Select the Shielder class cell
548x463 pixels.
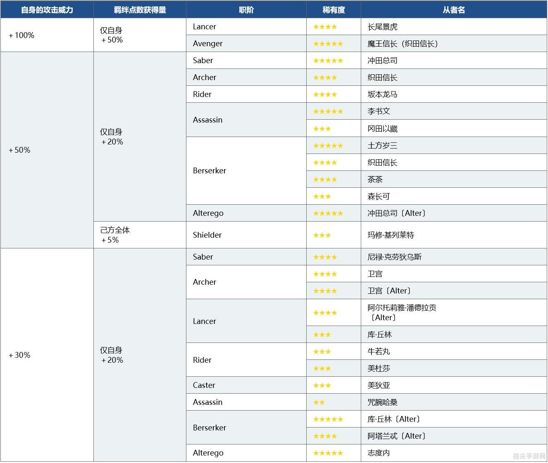pos(246,235)
